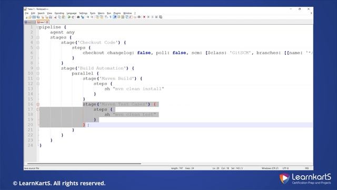337x190 pixels.
Task: Collapse the parallel block on line 10
Action: pos(38,73)
